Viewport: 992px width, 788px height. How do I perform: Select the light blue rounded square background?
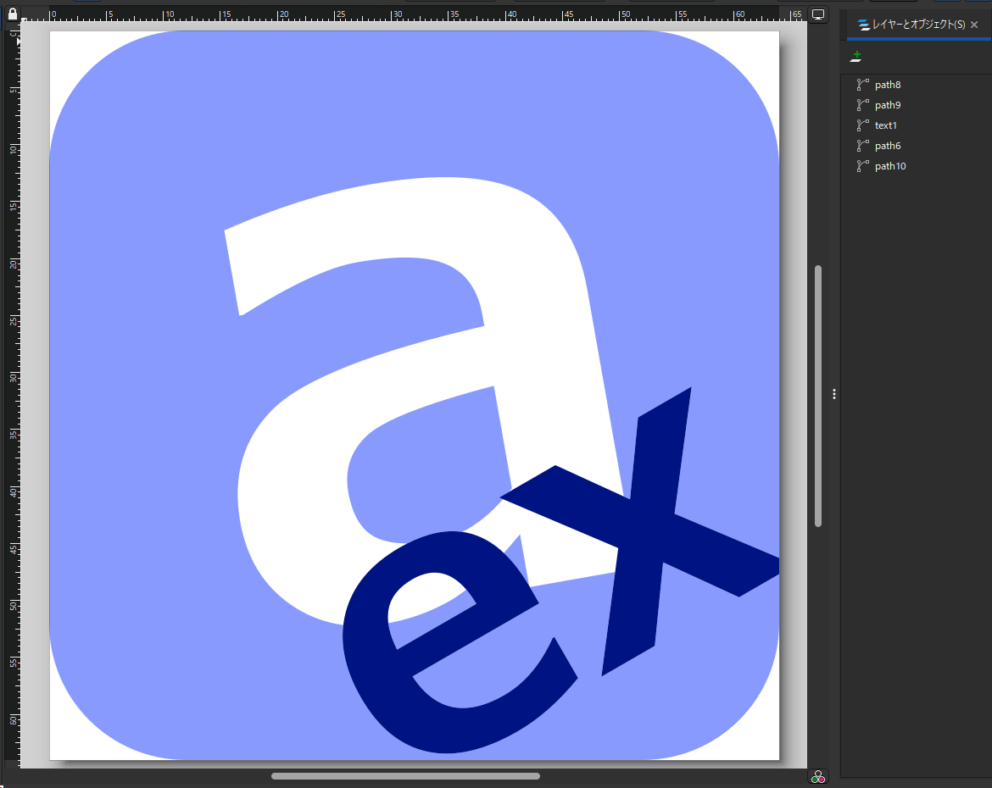point(136,424)
